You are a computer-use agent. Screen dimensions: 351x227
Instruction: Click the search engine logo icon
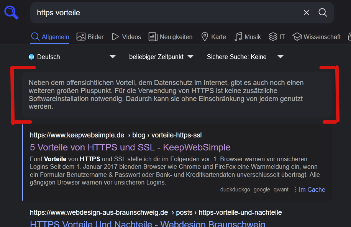click(x=11, y=12)
